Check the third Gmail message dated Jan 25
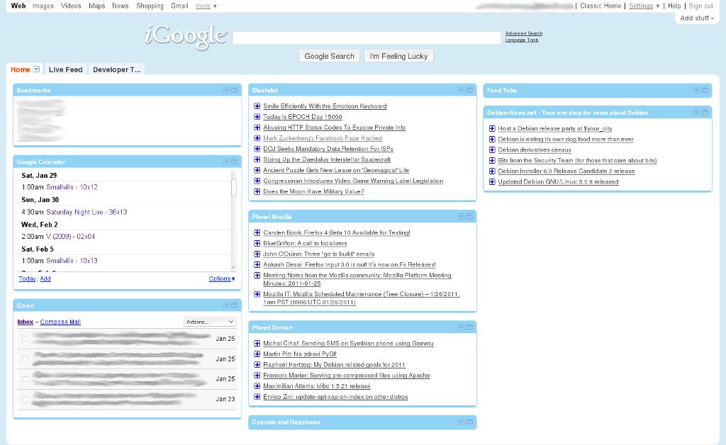 pos(25,379)
